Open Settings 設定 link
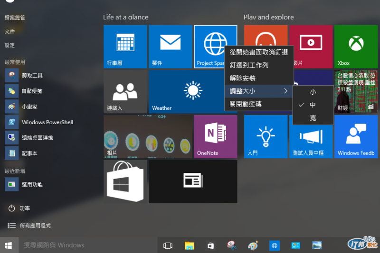This screenshot has width=380, height=253. tap(9, 45)
